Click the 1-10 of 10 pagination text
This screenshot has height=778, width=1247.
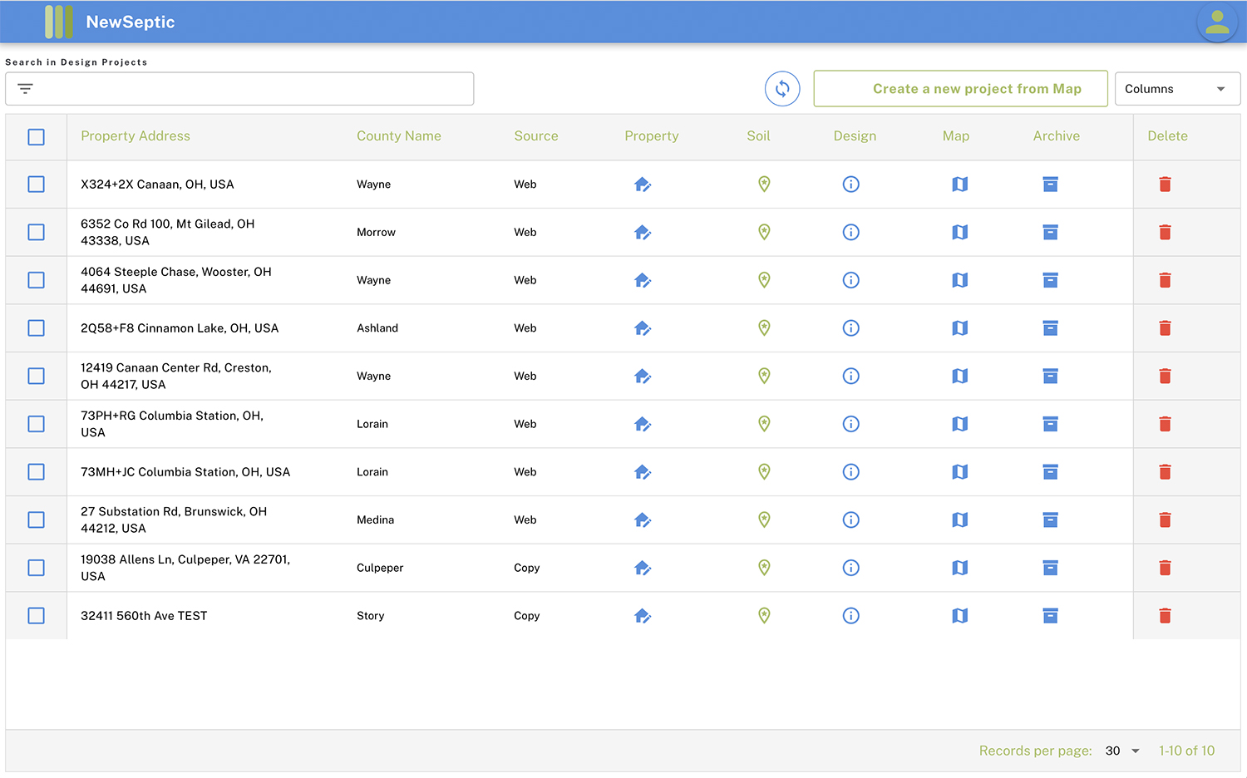(1186, 751)
